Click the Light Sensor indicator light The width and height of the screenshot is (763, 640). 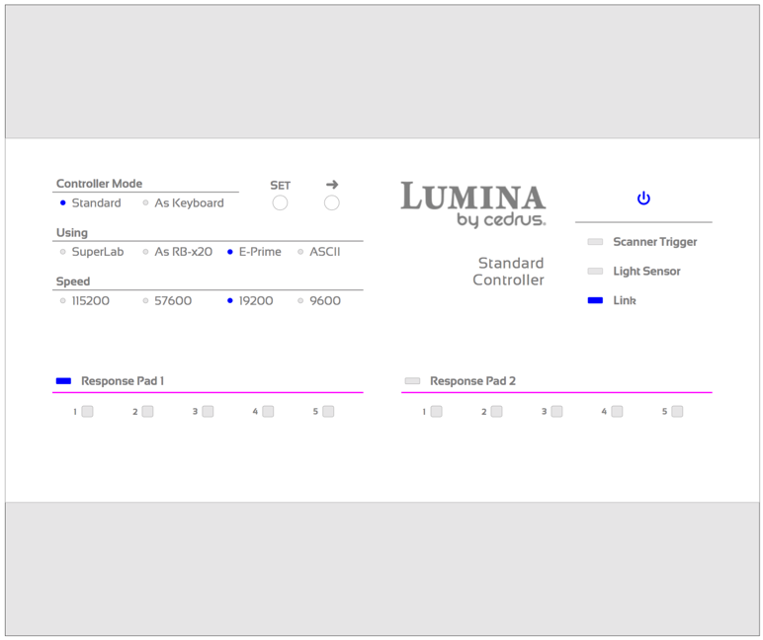[595, 272]
